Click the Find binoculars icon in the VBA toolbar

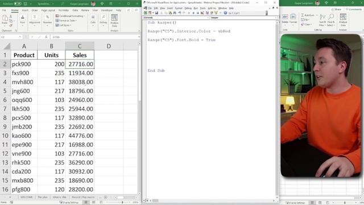pyautogui.click(x=175, y=13)
